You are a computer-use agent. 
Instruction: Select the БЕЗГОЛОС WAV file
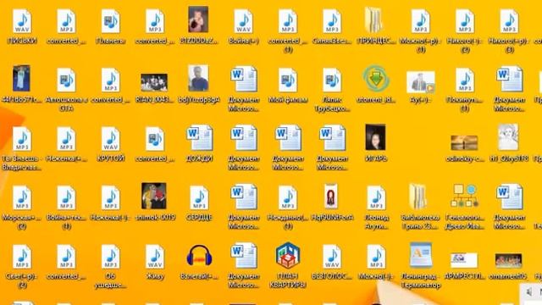(332, 257)
